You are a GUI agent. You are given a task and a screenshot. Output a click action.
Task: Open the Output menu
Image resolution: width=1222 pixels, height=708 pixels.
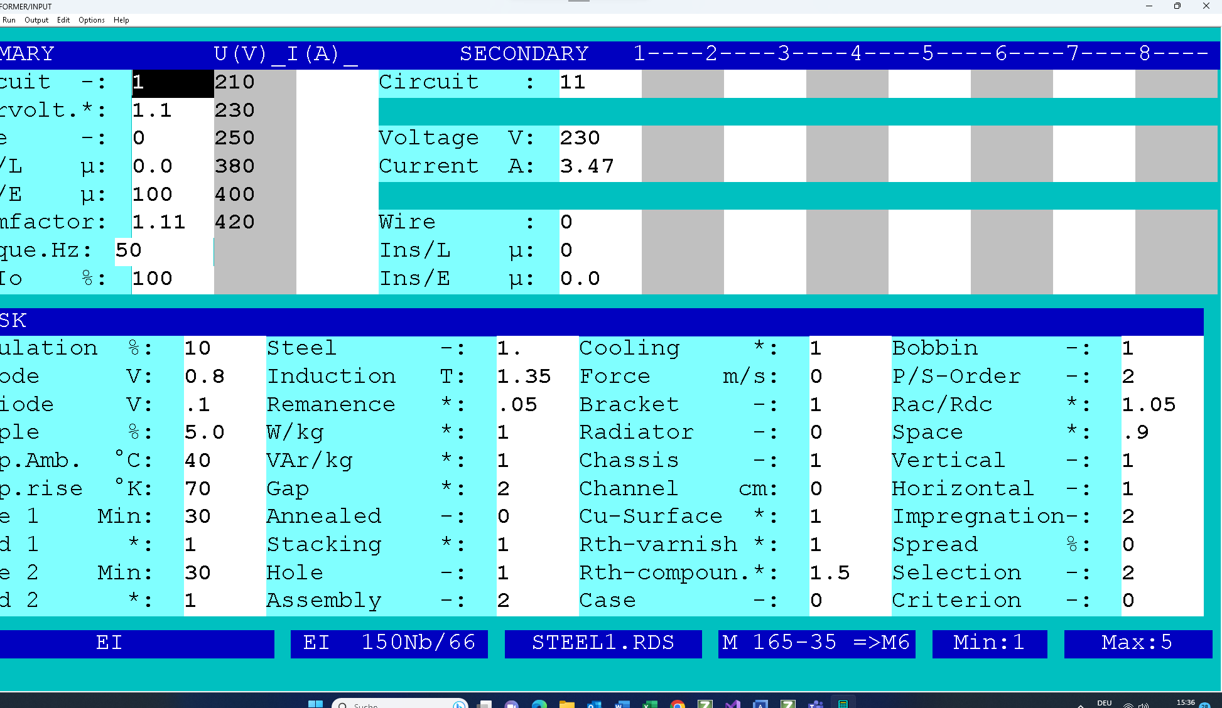[x=36, y=20]
